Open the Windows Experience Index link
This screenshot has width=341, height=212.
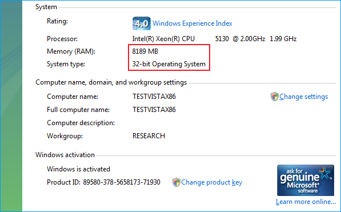(192, 23)
